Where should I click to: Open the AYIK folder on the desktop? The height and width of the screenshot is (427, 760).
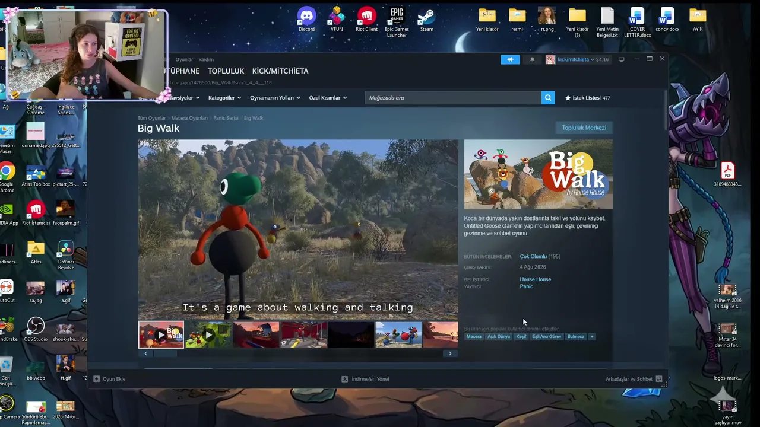pos(698,19)
